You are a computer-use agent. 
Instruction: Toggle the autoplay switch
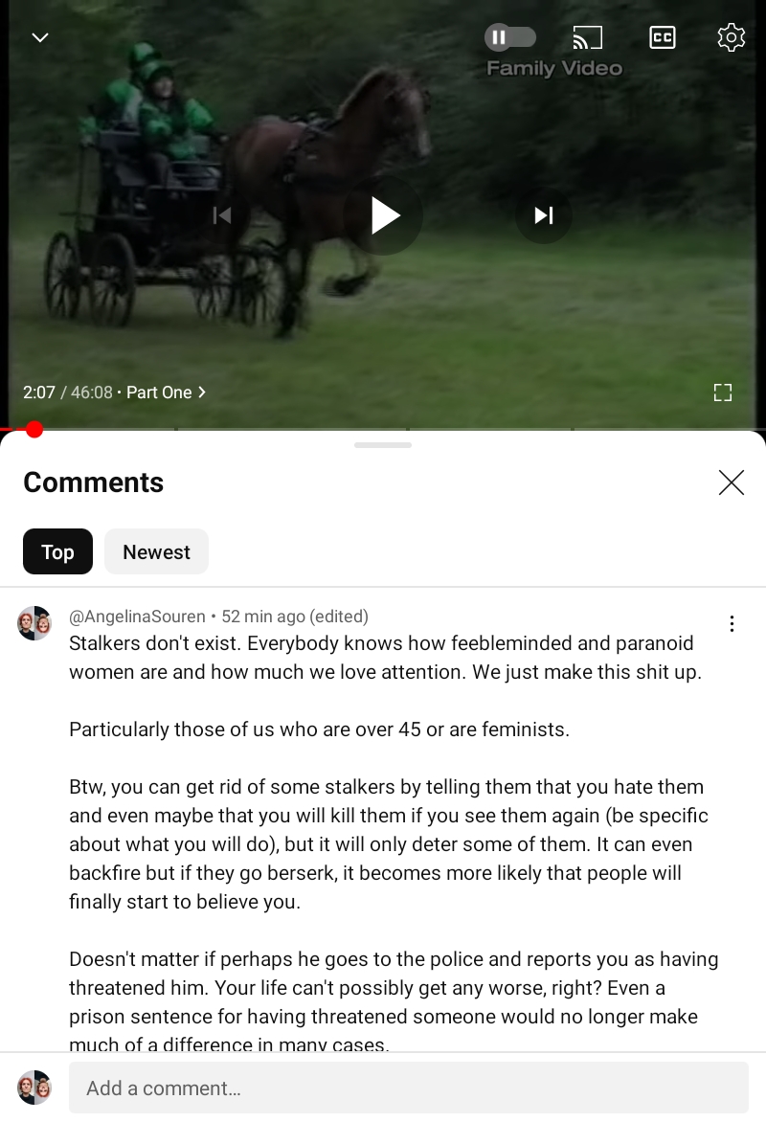pyautogui.click(x=510, y=37)
